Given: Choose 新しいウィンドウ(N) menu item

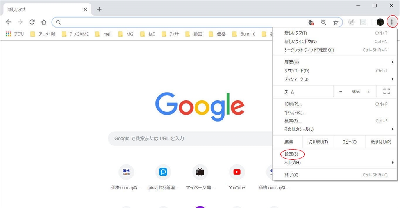Looking at the screenshot, I should [x=335, y=41].
